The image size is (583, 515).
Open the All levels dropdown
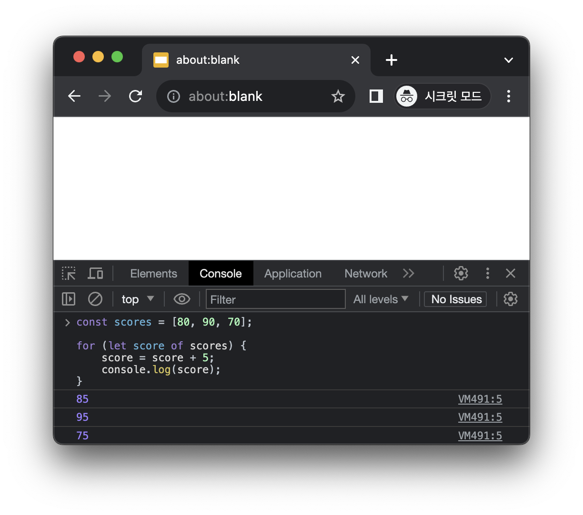381,299
